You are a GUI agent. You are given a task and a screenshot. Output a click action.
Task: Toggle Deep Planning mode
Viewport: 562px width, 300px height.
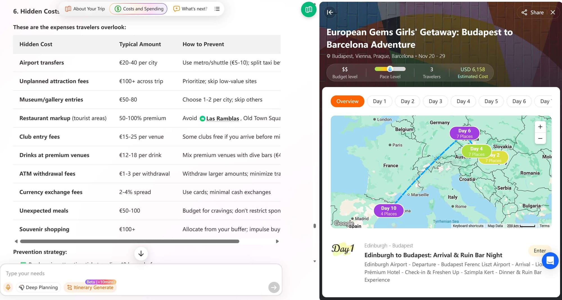point(38,287)
